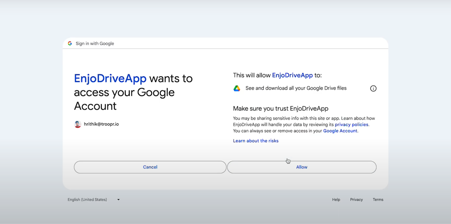Open the Terms footer link
This screenshot has height=224, width=451.
(378, 200)
